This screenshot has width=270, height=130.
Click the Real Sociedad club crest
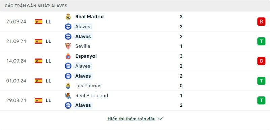pos(68,96)
